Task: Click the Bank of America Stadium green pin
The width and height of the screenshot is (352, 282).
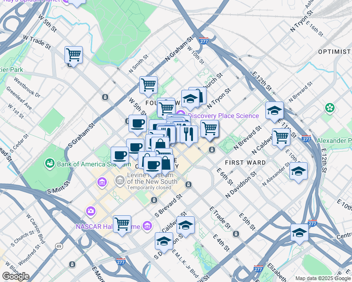Action: tap(49, 164)
